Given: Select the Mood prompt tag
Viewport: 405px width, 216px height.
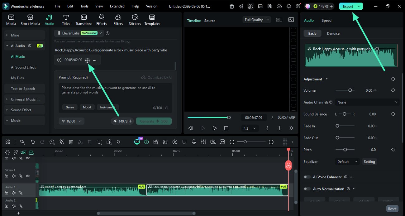Looking at the screenshot, I should pyautogui.click(x=87, y=107).
